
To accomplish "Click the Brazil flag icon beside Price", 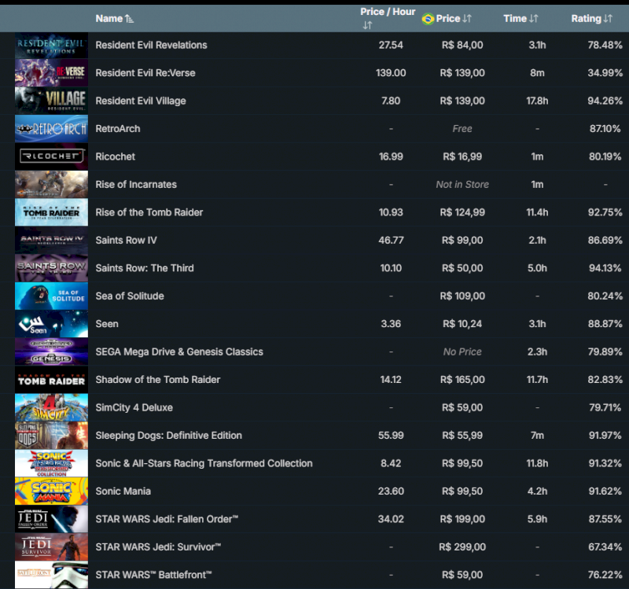I will pyautogui.click(x=428, y=19).
